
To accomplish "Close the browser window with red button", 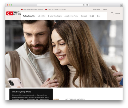I will tap(7, 5).
